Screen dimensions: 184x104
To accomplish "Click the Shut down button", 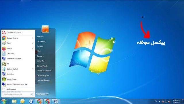I will [x=41, y=94].
